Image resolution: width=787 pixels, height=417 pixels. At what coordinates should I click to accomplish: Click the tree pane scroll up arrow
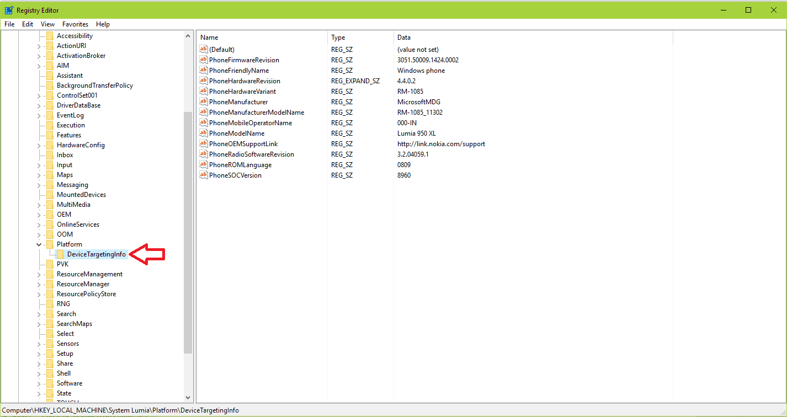click(x=188, y=36)
